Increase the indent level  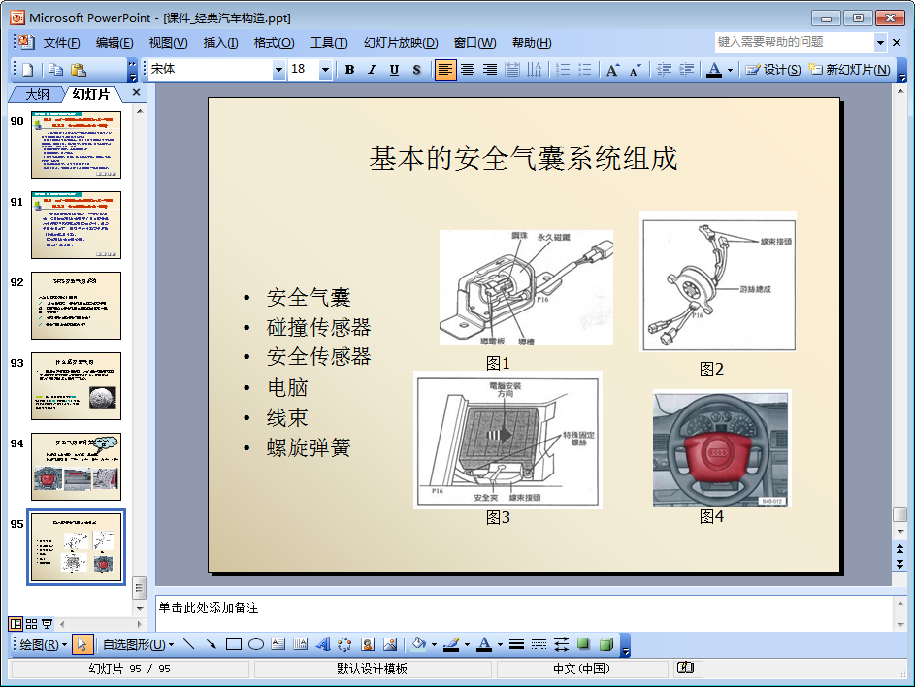click(x=686, y=70)
